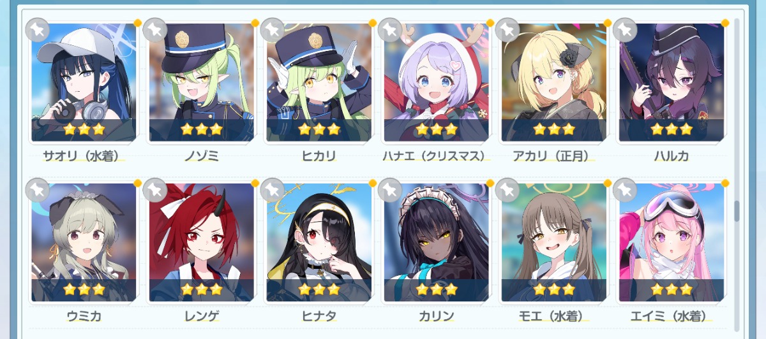The height and width of the screenshot is (339, 766).
Task: Select the ハナエ（クリスマス）portrait
Action: pyautogui.click(x=436, y=82)
